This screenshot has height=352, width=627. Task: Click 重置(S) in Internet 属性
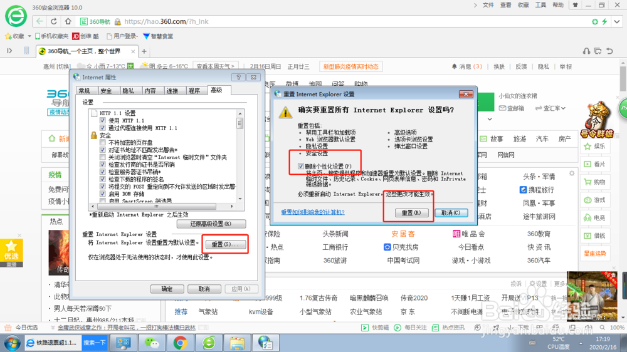click(225, 244)
